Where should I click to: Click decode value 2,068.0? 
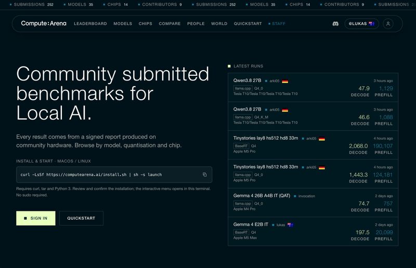(358, 146)
